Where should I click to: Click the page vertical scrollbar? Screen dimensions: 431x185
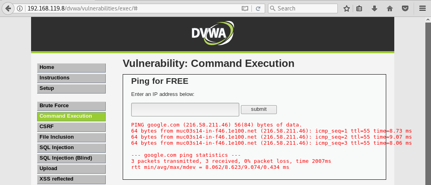tap(428, 101)
